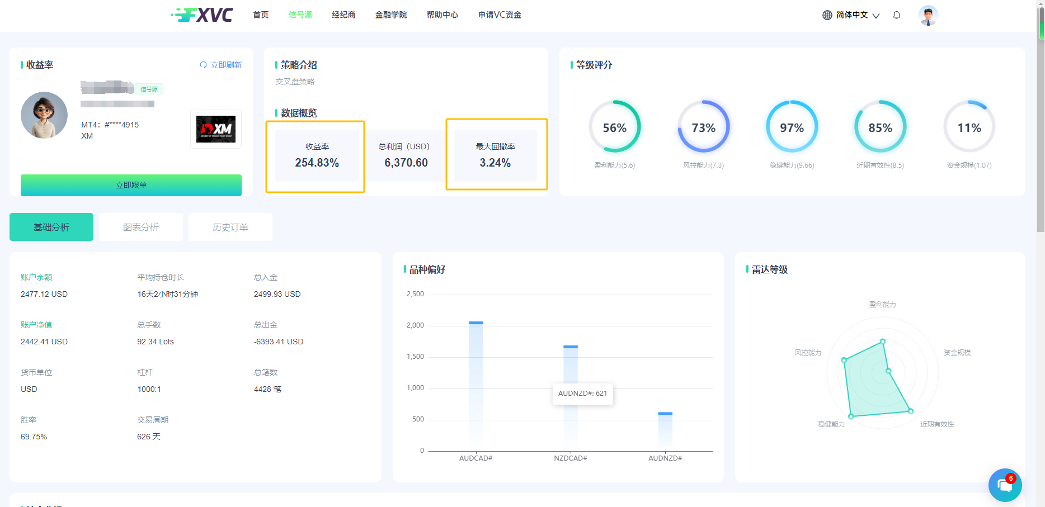Click the 1000:1 leverage value
The width and height of the screenshot is (1045, 507).
point(149,389)
